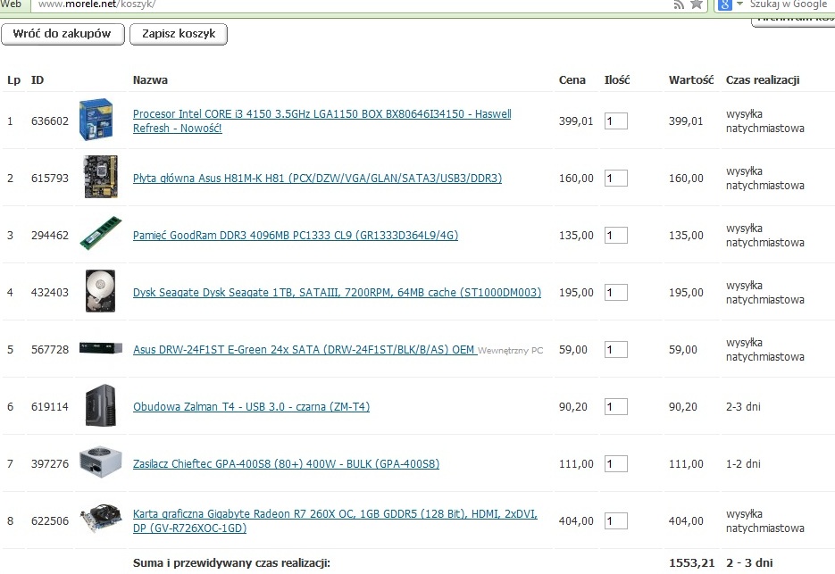Click the 2 - 3 dni total delivery time
This screenshot has width=835, height=574.
pyautogui.click(x=749, y=562)
